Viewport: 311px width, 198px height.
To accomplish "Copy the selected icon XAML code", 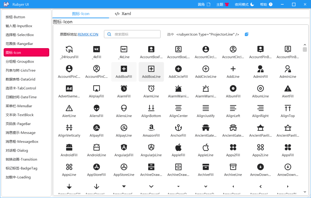I will coord(246,34).
